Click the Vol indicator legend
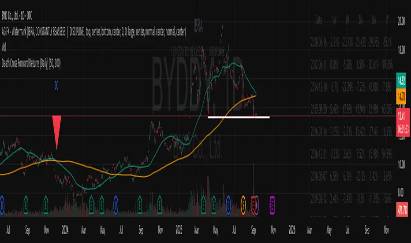The width and height of the screenshot is (411, 243). 4,48
